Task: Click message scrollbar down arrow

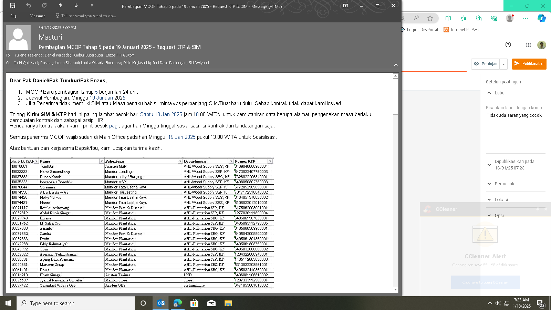Action: tap(395, 290)
